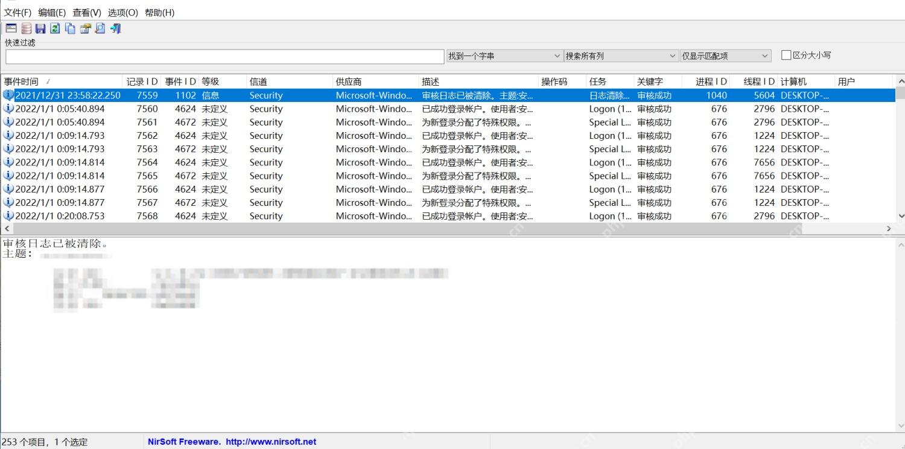Copy selected items icon in toolbar
The width and height of the screenshot is (905, 449).
pos(70,28)
